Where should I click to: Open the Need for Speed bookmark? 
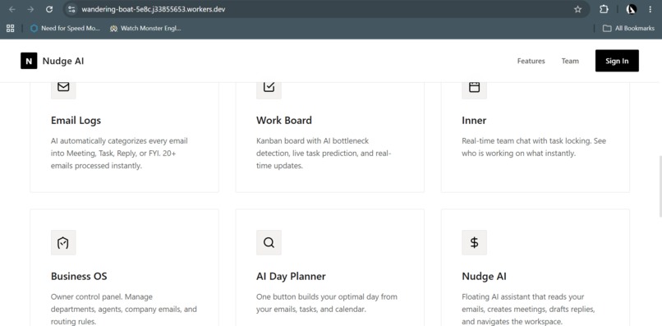click(65, 28)
